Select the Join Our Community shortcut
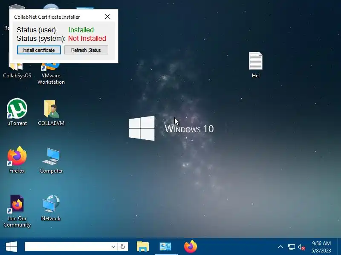This screenshot has width=341, height=255. [x=17, y=211]
